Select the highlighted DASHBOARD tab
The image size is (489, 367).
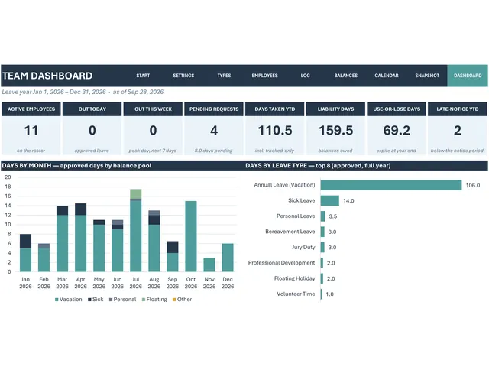(x=468, y=76)
